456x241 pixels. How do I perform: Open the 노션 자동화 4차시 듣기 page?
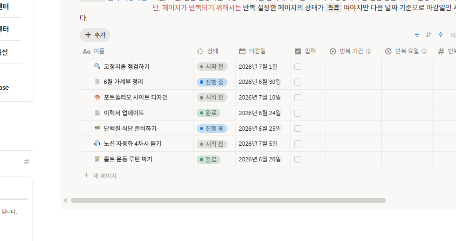[132, 144]
